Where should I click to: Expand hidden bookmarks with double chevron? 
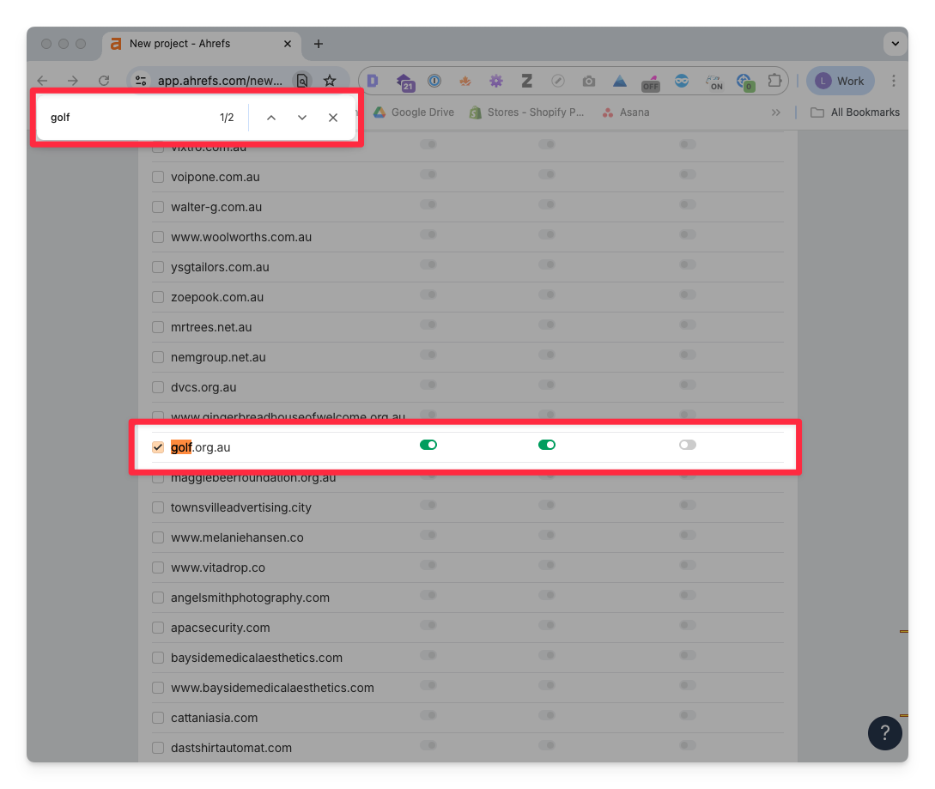776,112
